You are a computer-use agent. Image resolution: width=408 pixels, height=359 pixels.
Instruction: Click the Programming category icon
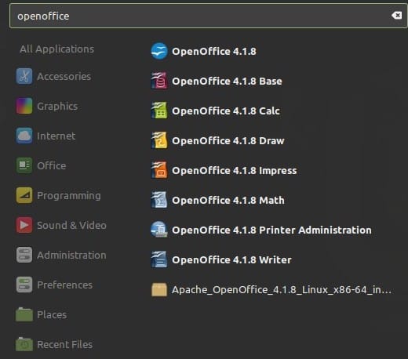[24, 195]
